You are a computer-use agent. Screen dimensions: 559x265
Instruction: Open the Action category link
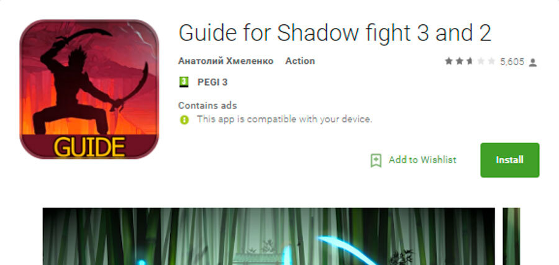pos(300,61)
